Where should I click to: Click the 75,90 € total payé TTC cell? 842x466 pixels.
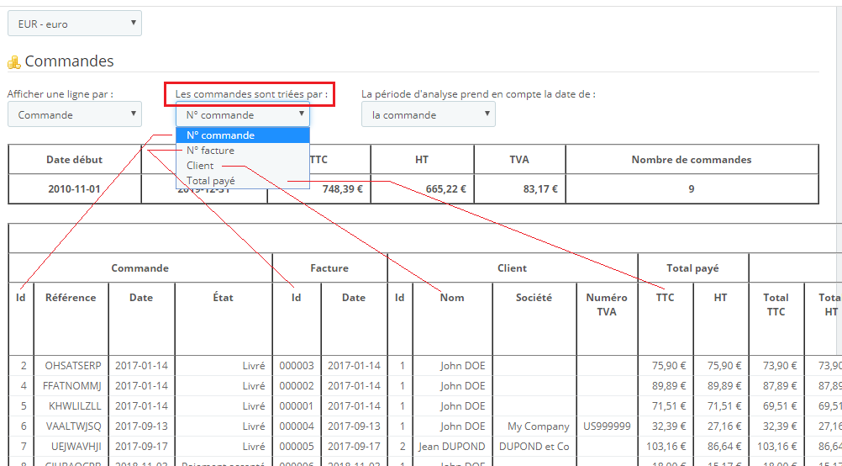[x=666, y=366]
